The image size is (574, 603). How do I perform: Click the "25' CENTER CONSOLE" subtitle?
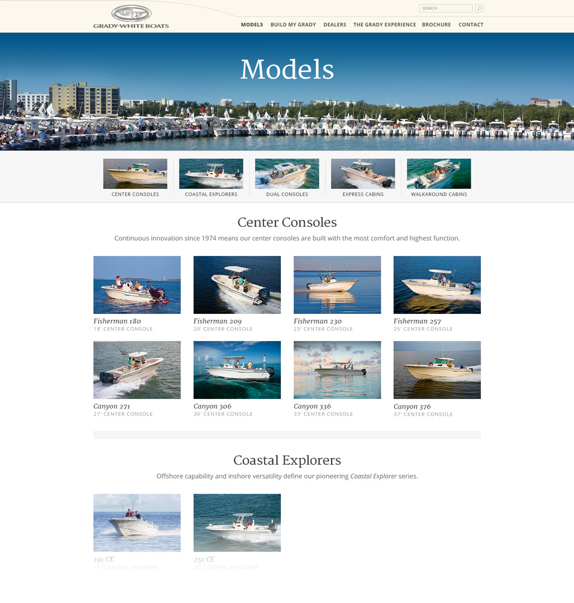click(423, 329)
